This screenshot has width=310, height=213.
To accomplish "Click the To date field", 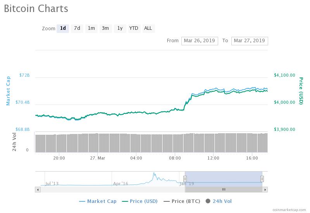I will [x=249, y=41].
